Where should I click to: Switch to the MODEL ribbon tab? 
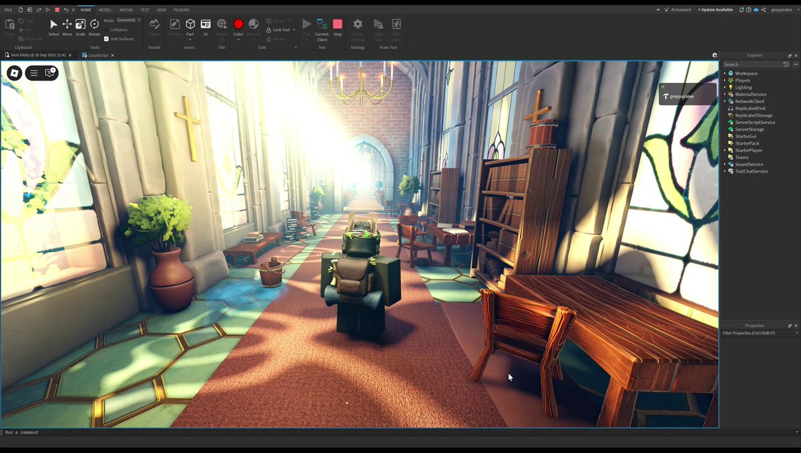tap(105, 10)
